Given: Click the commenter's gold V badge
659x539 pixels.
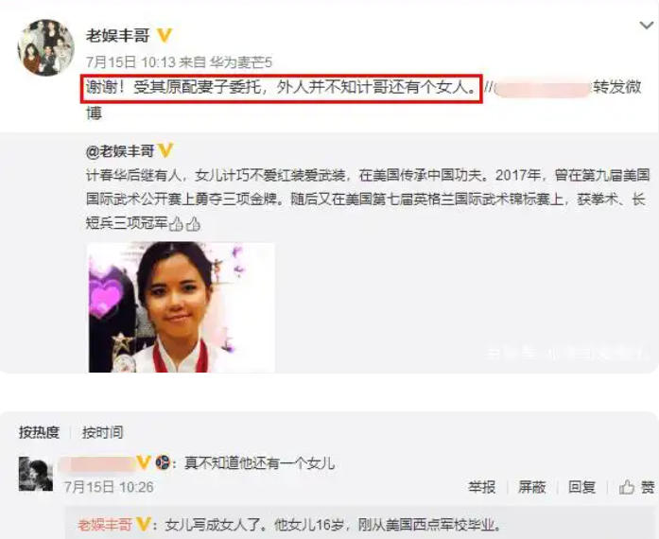Looking at the screenshot, I should 144,462.
